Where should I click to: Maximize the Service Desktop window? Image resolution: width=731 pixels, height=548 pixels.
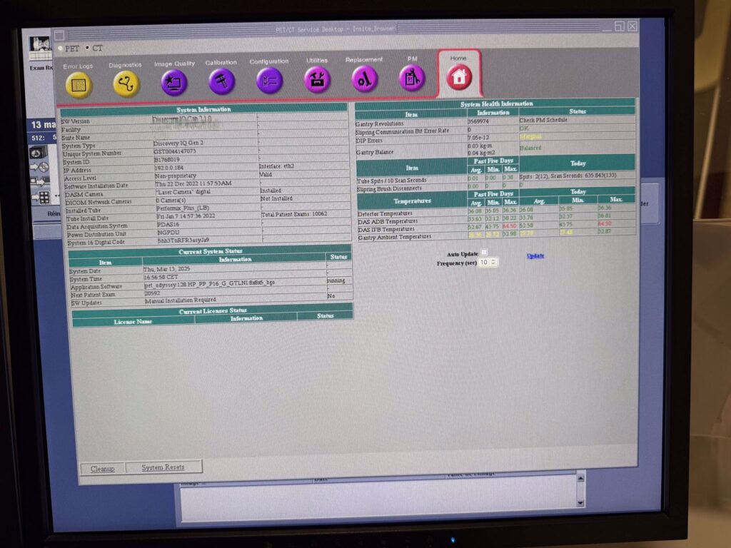click(x=619, y=26)
